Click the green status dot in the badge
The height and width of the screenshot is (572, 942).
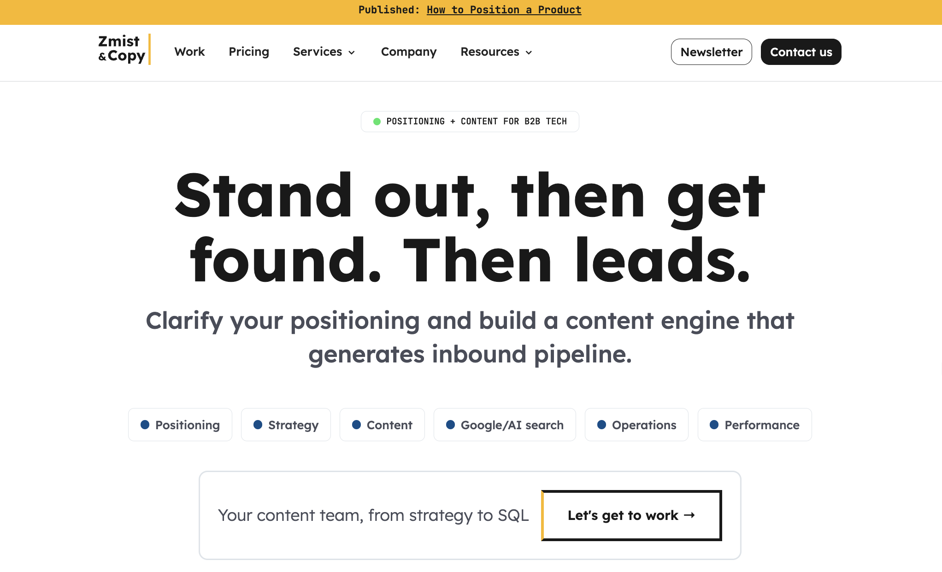tap(377, 122)
